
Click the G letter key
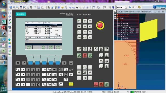click(18, 70)
